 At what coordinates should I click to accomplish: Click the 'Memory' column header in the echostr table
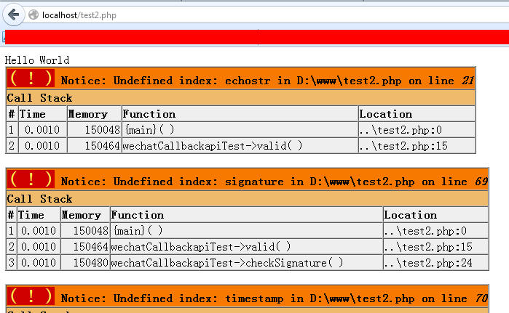coord(94,114)
